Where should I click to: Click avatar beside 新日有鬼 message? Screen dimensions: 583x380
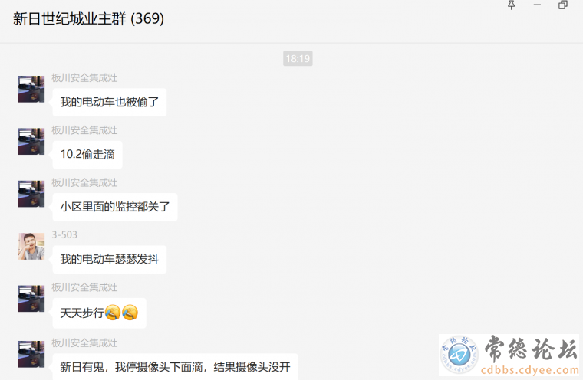click(31, 355)
